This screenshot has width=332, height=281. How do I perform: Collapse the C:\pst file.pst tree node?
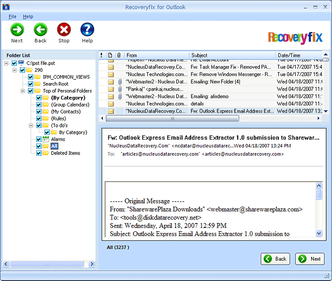[x=6, y=63]
